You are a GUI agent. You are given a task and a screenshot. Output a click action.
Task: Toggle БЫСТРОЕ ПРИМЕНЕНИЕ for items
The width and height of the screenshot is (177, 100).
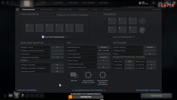point(111,37)
